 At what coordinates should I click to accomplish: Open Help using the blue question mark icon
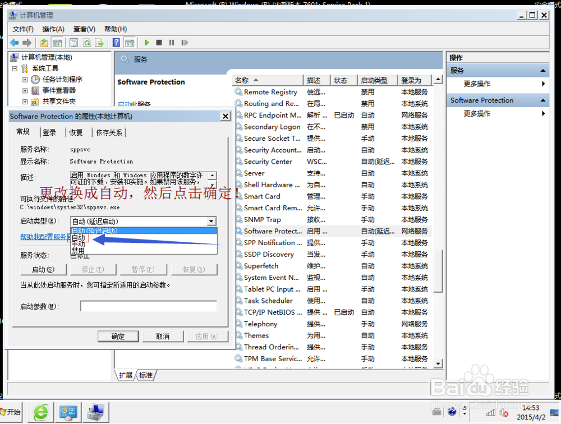point(115,43)
